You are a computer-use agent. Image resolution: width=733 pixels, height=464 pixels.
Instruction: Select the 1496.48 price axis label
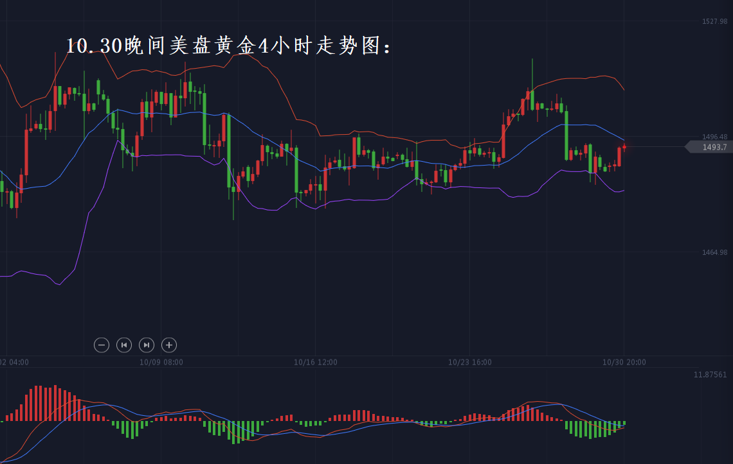[x=714, y=137]
